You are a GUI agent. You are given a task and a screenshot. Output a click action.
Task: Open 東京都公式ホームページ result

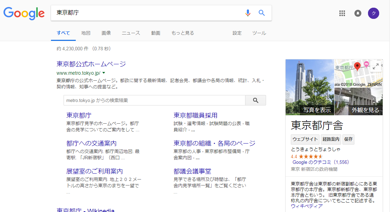pos(91,64)
